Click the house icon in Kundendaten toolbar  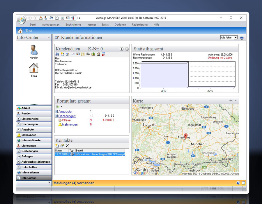pyautogui.click(x=98, y=54)
